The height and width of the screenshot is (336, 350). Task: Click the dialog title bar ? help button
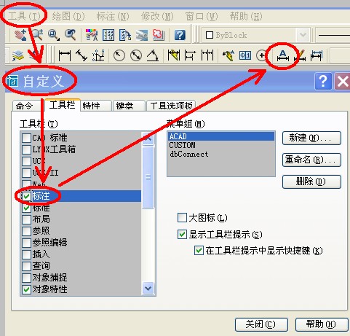[323, 81]
